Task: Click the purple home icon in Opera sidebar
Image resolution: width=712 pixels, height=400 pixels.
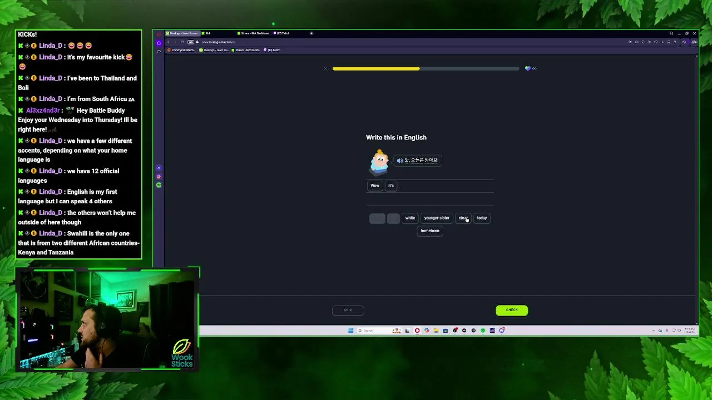Action: click(159, 43)
